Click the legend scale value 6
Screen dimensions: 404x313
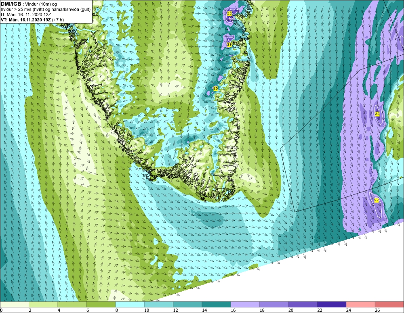(88, 310)
